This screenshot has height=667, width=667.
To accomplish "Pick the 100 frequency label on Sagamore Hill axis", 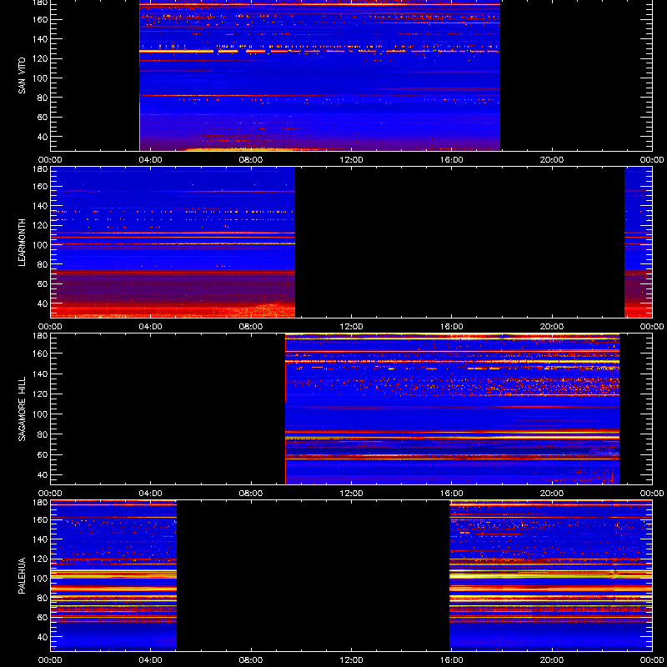I will pos(42,414).
